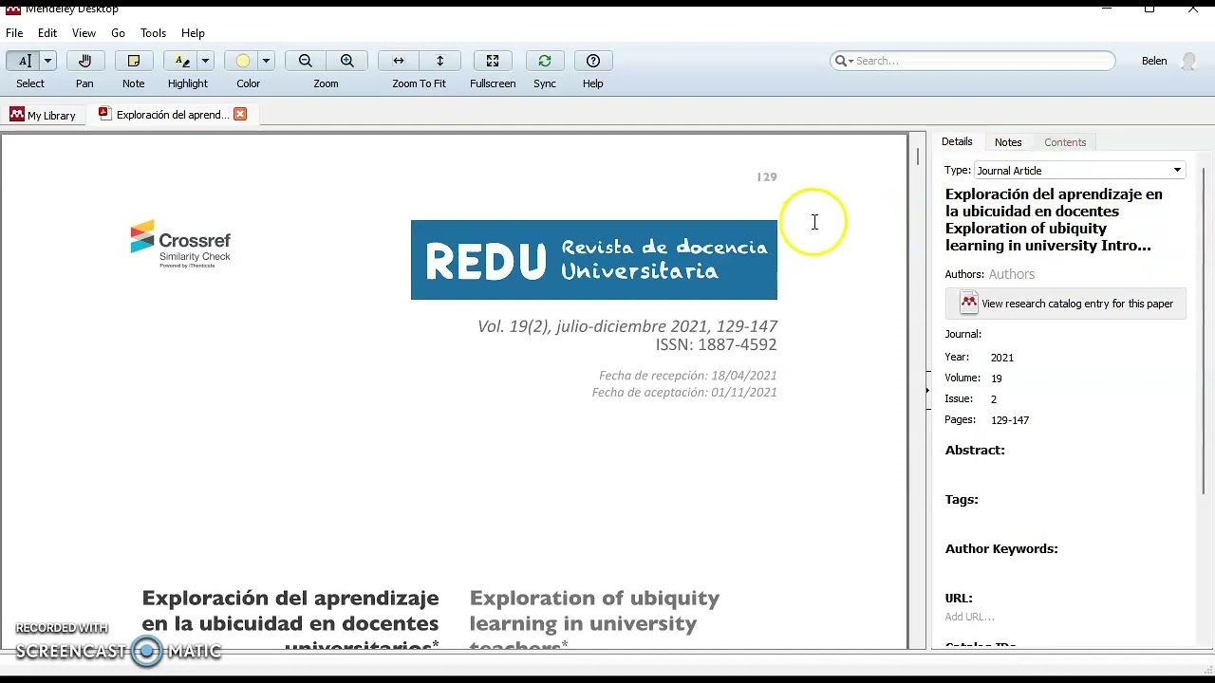Fit page to width
Image resolution: width=1215 pixels, height=683 pixels.
click(399, 61)
